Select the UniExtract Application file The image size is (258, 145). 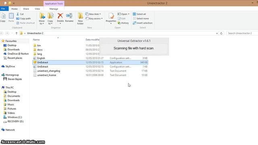tap(90, 62)
